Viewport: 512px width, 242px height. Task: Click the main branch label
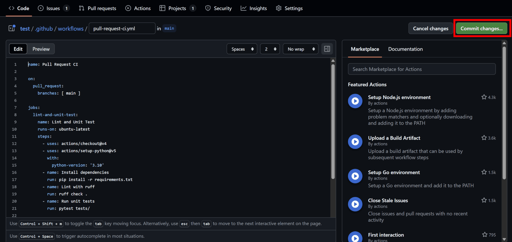(169, 28)
